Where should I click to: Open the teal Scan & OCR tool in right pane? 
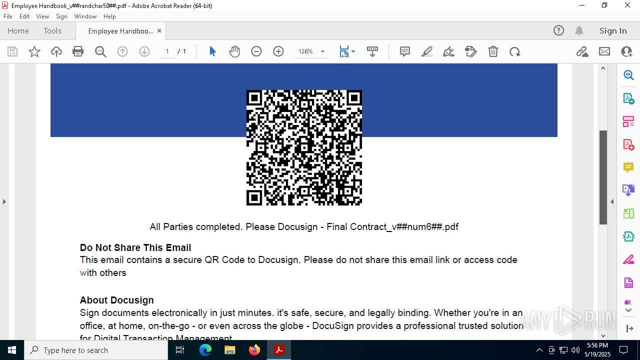pyautogui.click(x=628, y=236)
